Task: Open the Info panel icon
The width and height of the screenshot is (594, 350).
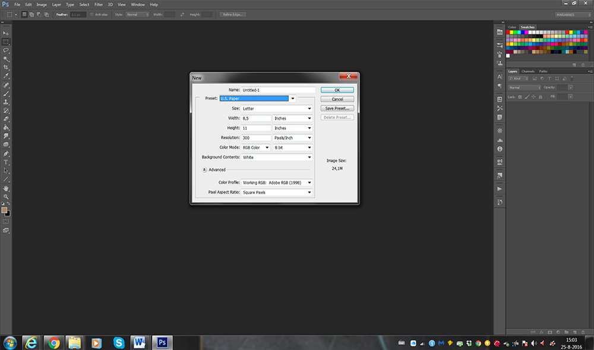Action: pos(500,149)
